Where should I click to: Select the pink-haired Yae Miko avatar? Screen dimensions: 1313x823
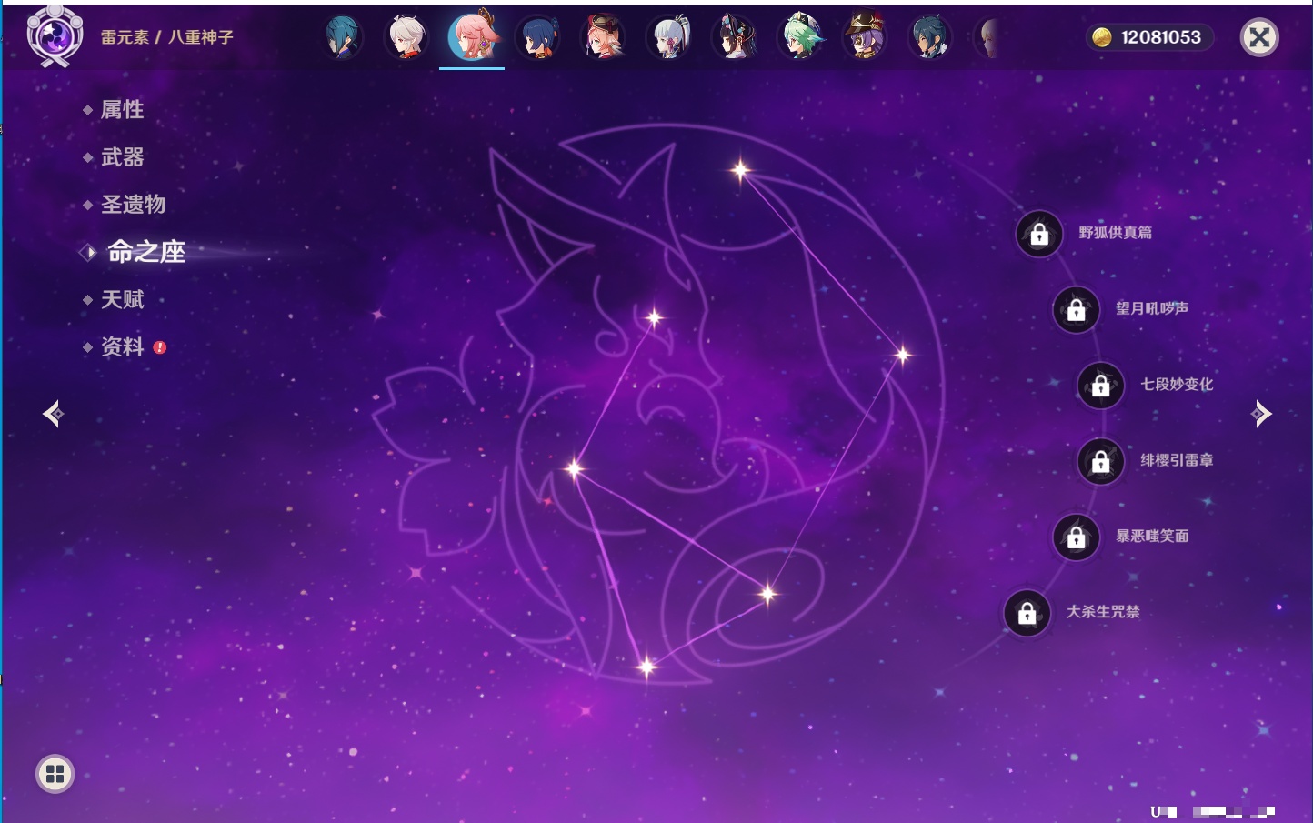473,36
